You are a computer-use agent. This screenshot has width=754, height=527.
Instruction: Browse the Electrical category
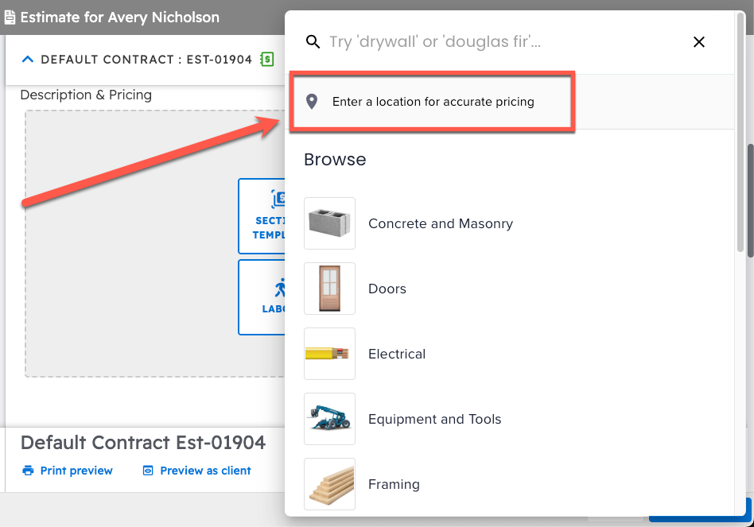pos(397,354)
